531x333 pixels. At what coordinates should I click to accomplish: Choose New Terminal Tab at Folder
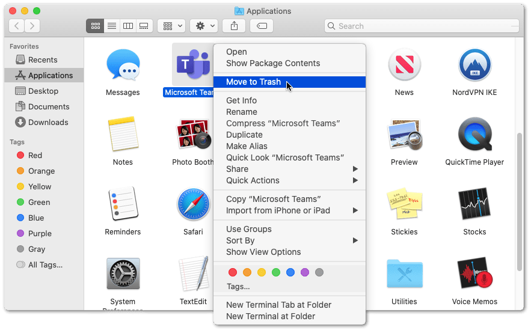pyautogui.click(x=289, y=305)
